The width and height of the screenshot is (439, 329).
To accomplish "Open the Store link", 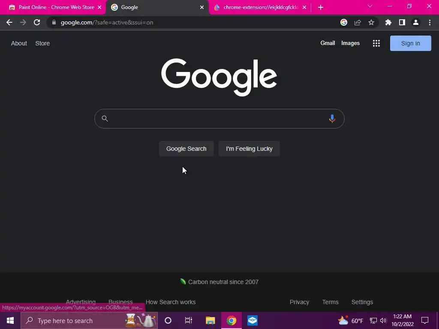I will tap(42, 43).
